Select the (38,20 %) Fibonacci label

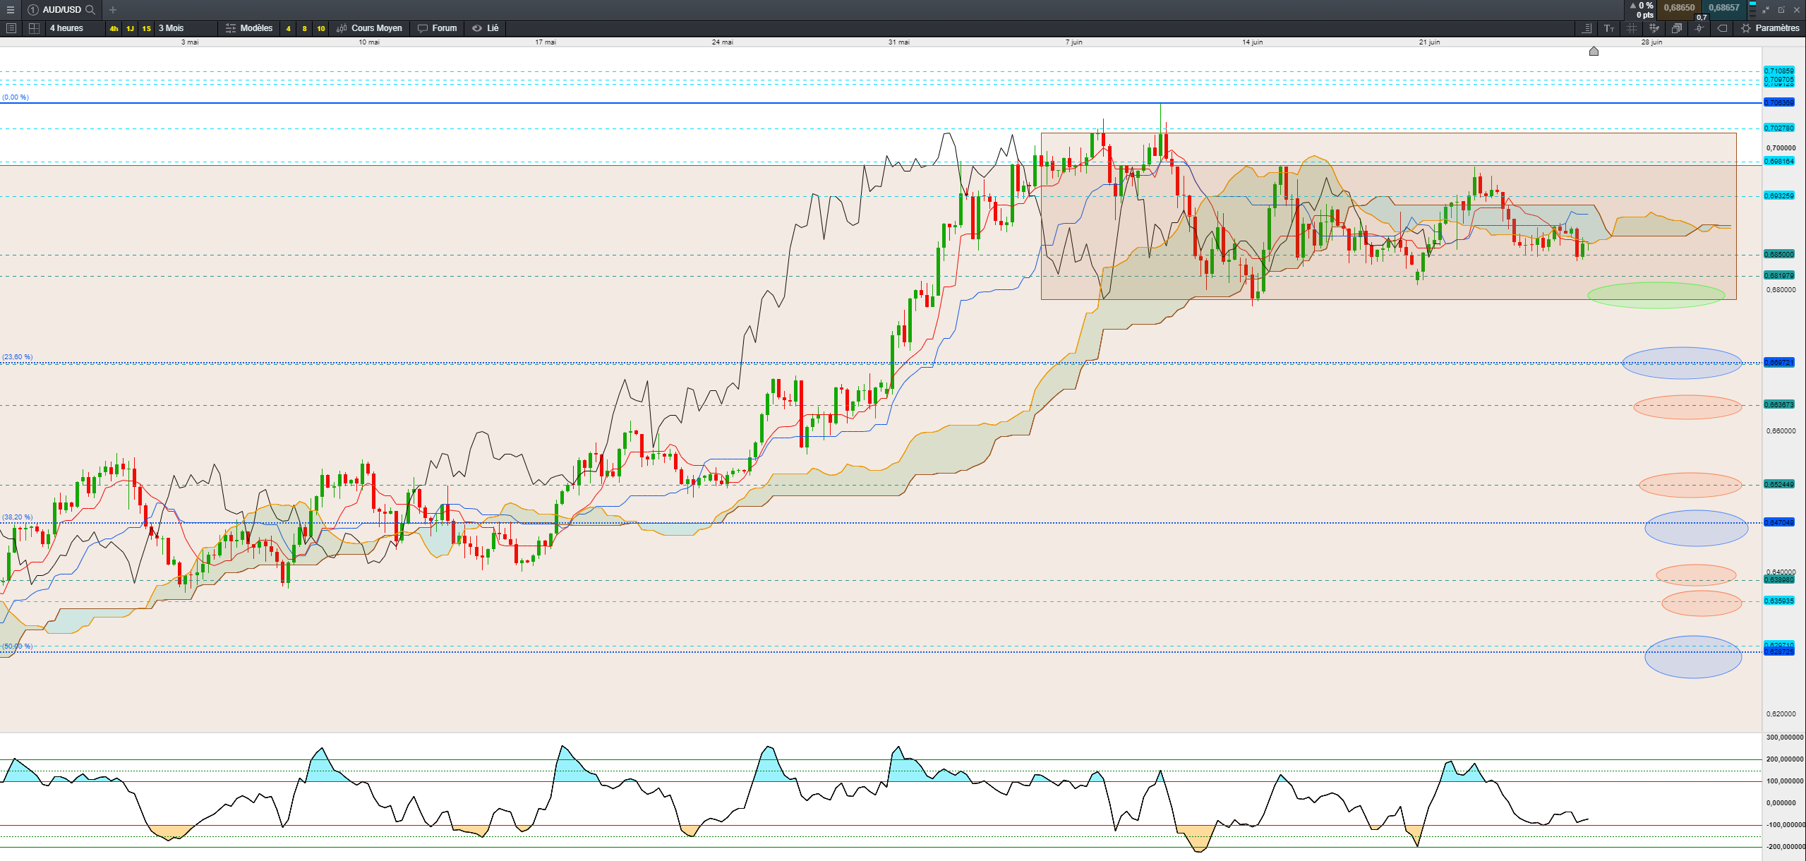pos(18,517)
